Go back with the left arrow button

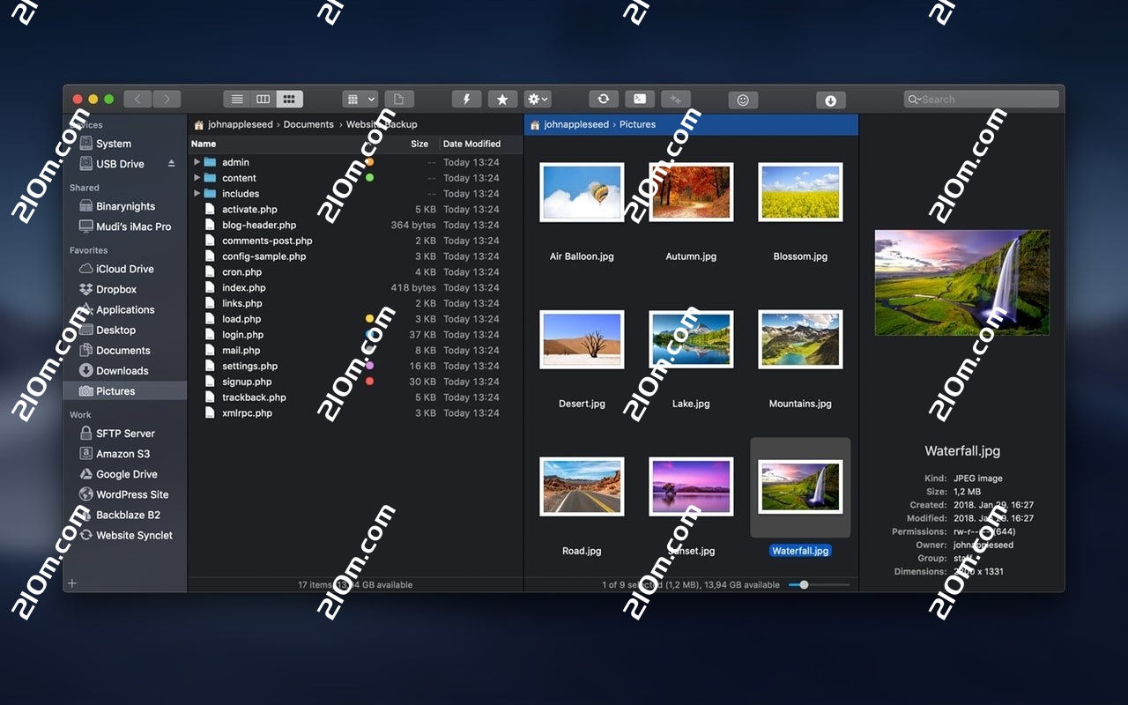(x=137, y=100)
